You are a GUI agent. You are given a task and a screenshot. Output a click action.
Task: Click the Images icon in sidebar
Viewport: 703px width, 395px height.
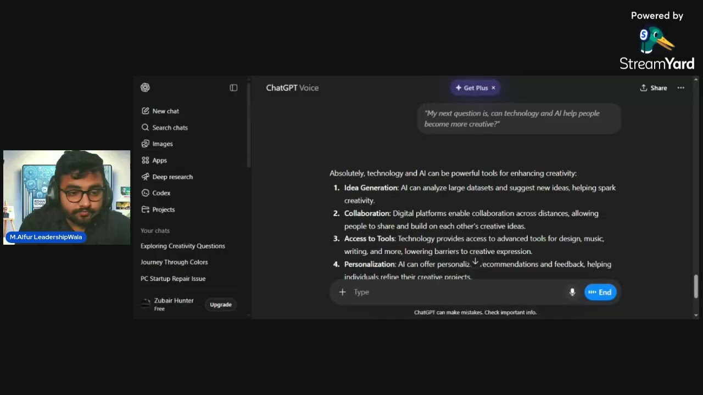pyautogui.click(x=145, y=144)
